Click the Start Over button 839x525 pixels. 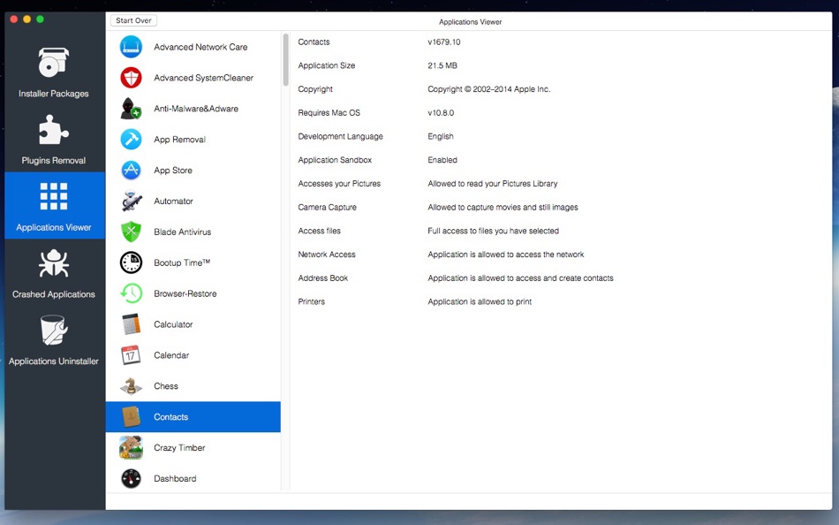tap(133, 20)
